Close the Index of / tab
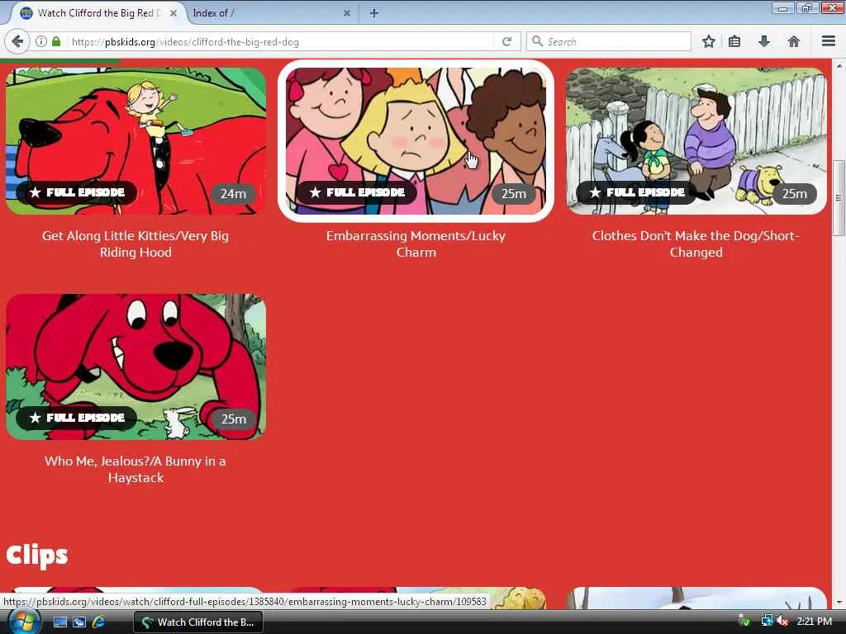The image size is (846, 634). 347,13
